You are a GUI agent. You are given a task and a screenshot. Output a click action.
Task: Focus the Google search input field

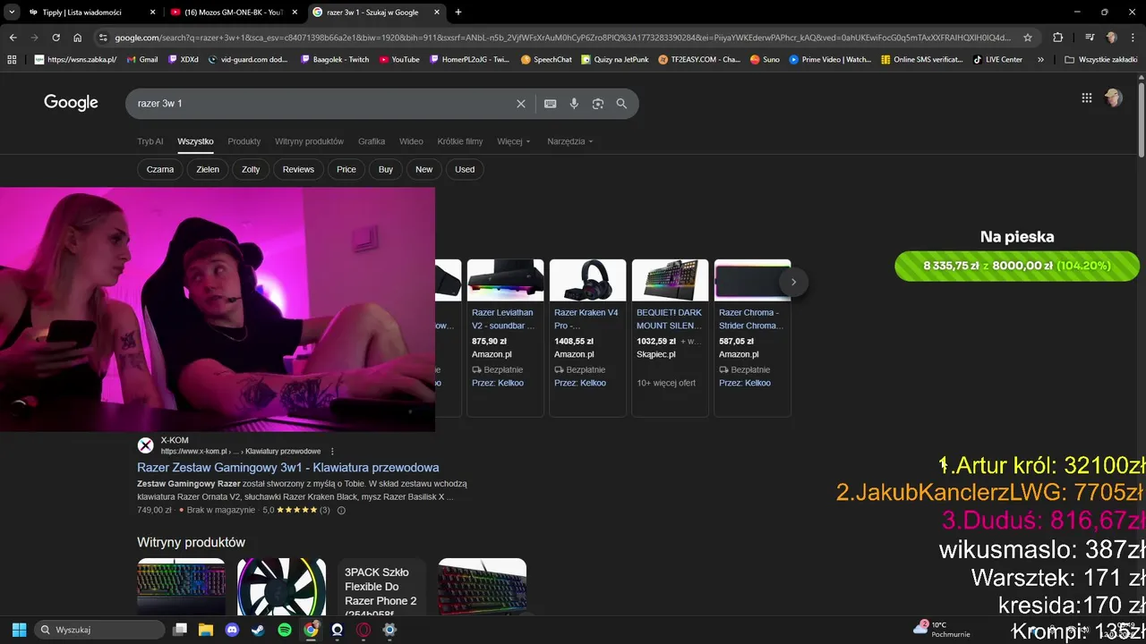tap(322, 104)
